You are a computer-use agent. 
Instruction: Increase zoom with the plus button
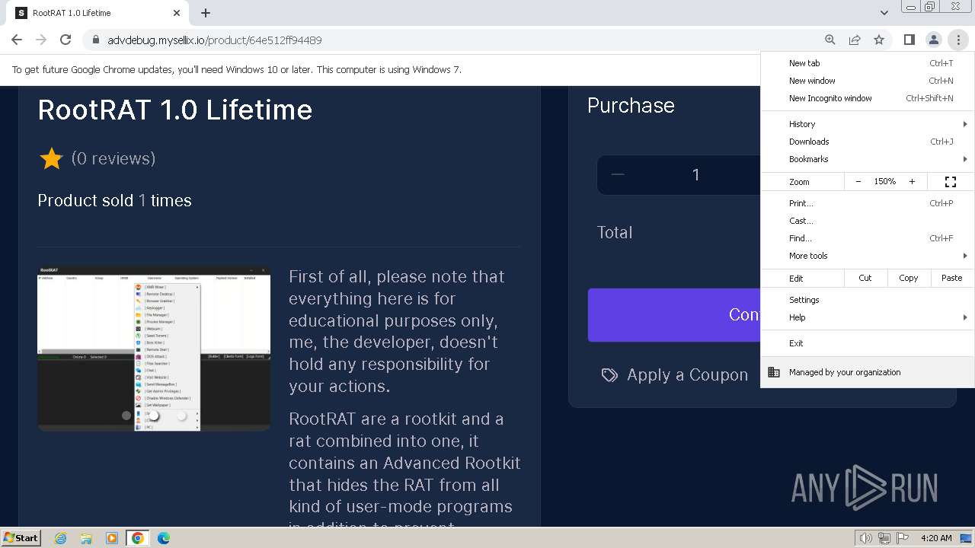(912, 182)
